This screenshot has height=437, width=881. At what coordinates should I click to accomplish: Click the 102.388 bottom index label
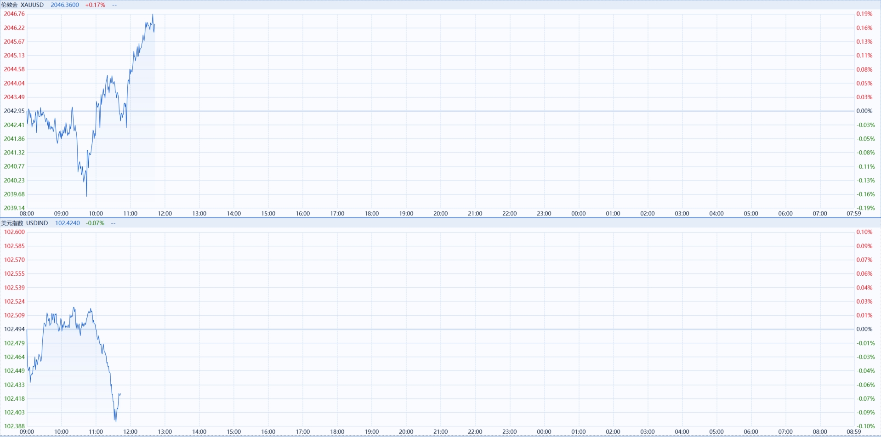(x=14, y=426)
